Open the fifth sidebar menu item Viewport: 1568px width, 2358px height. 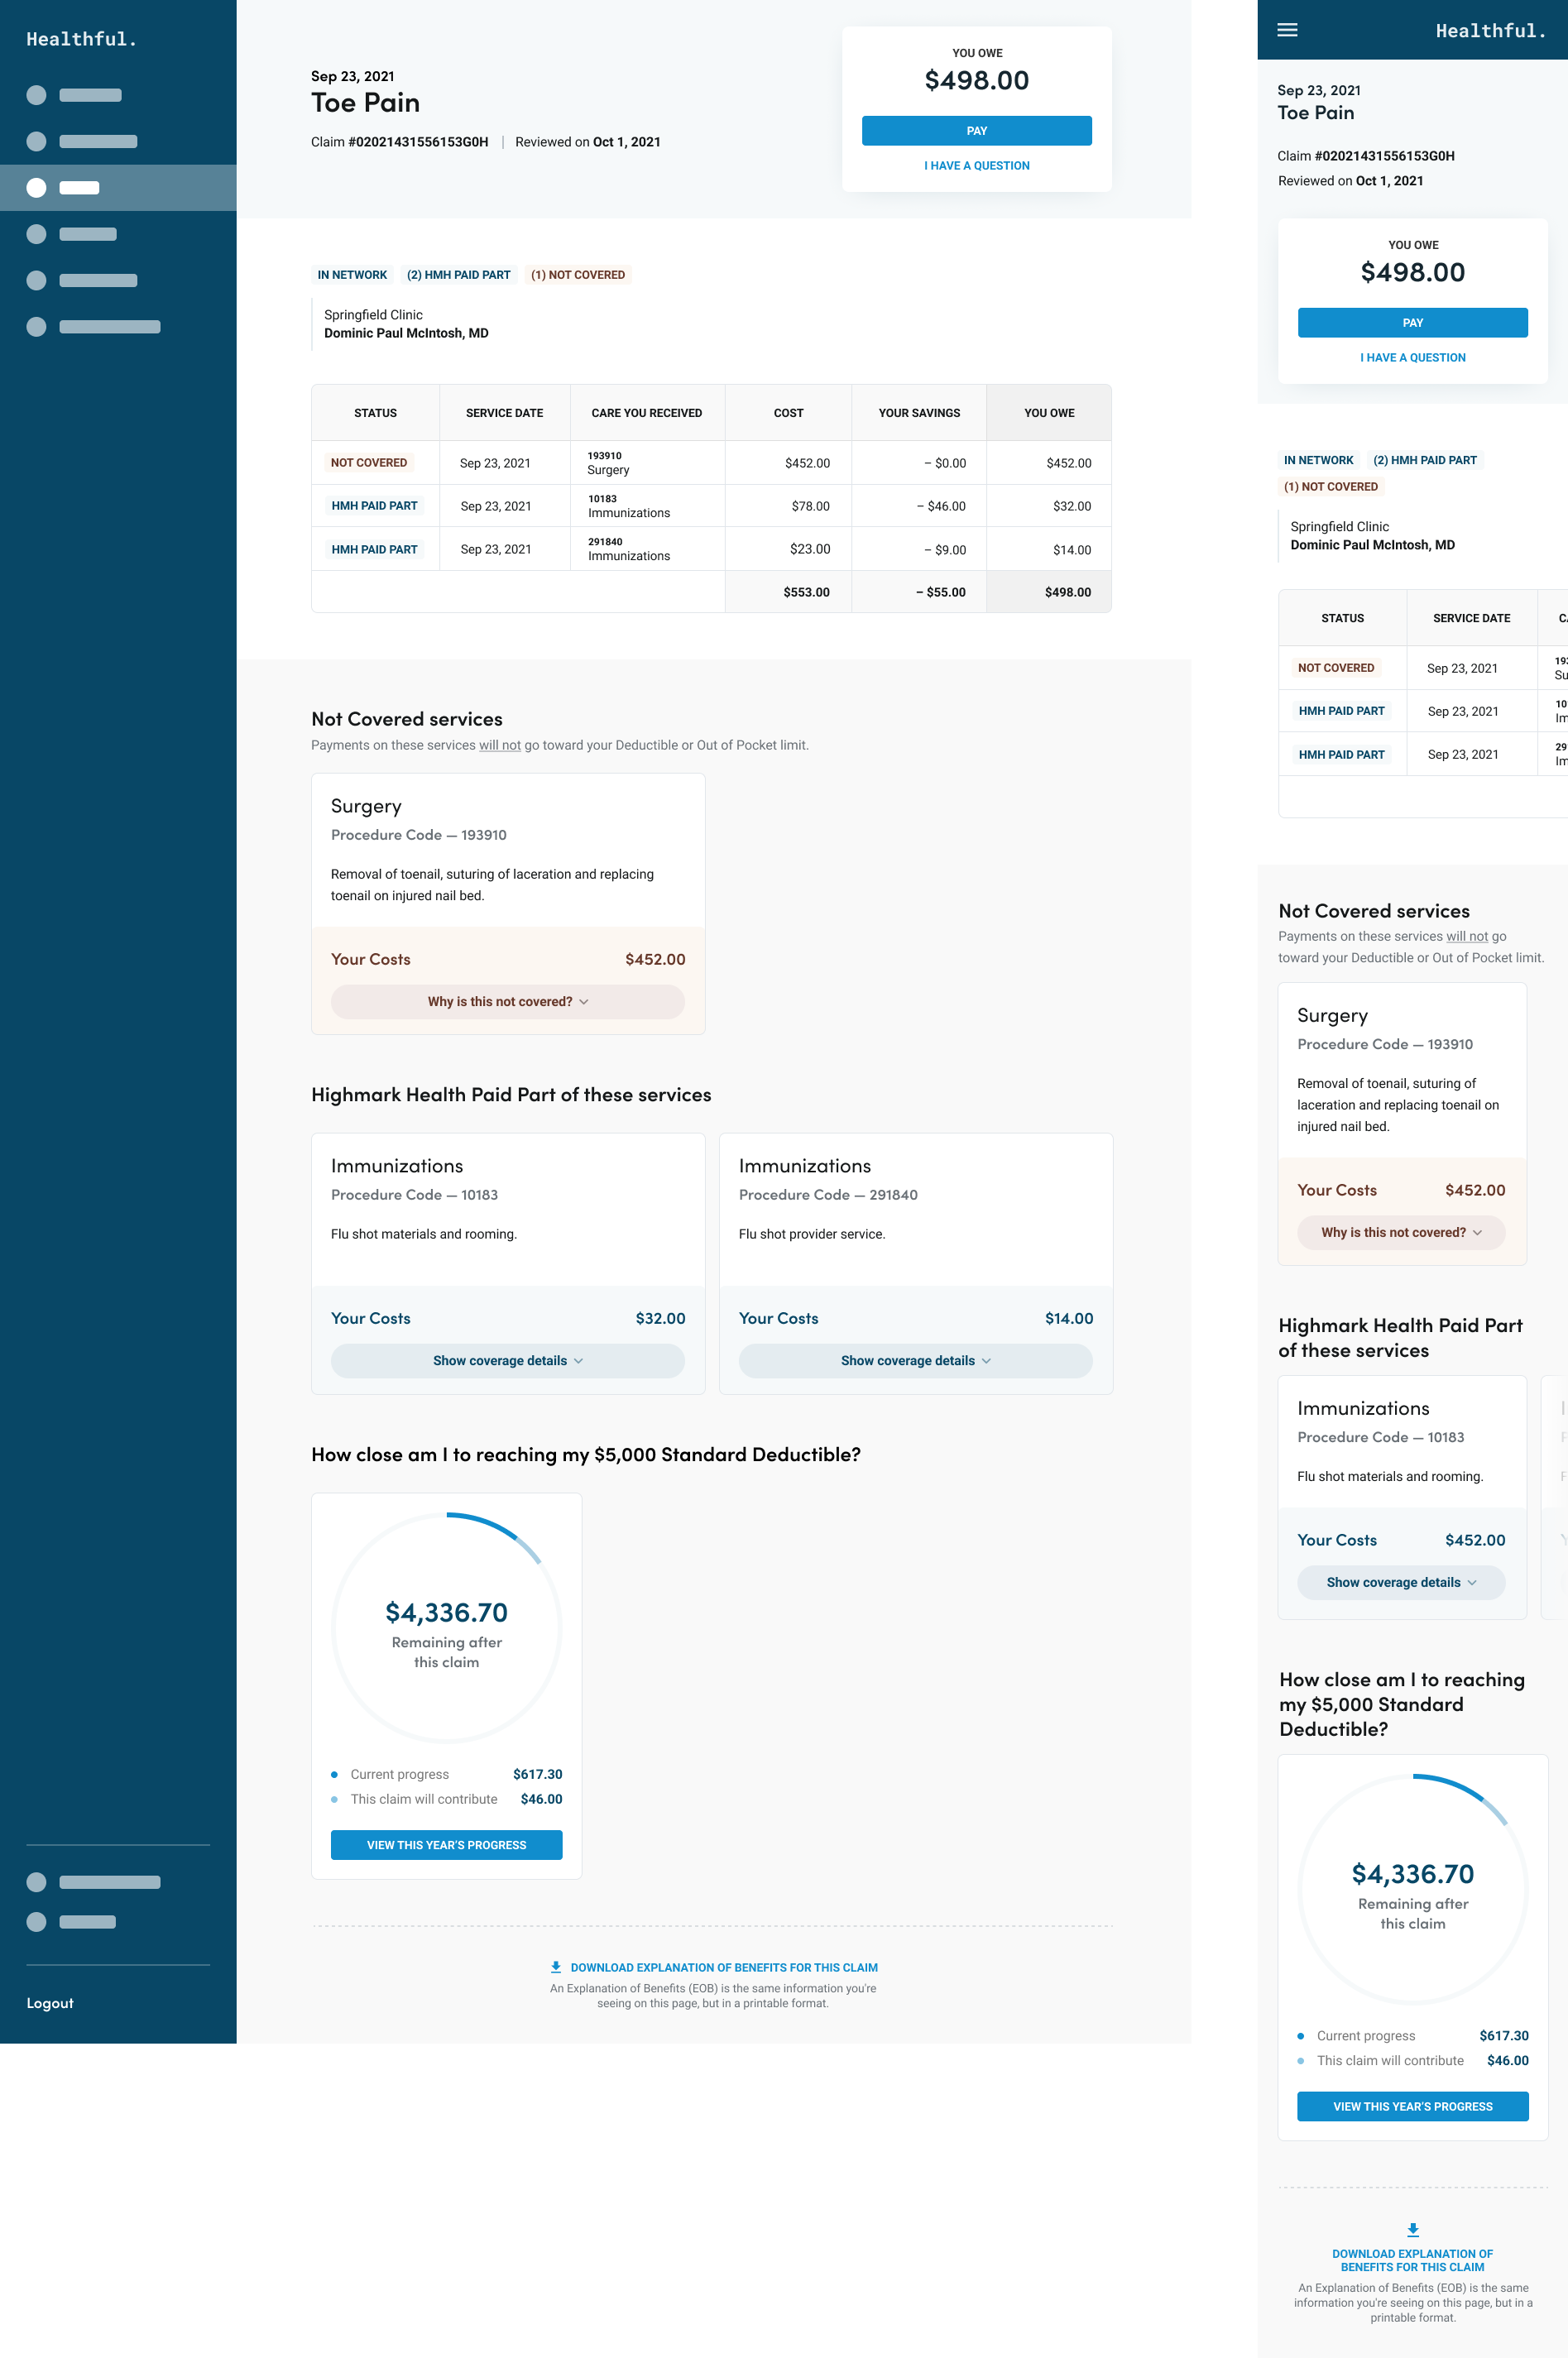point(118,280)
